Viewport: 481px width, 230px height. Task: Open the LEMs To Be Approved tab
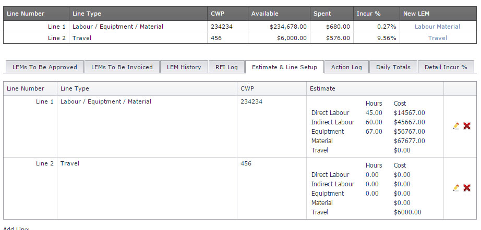(x=44, y=67)
